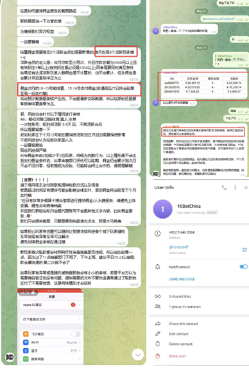Image resolution: width=249 pixels, height=368 pixels.
Task: Click the purple avatar beside the table image
Action: coord(155,103)
